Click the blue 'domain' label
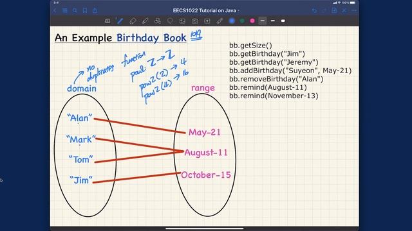The image size is (412, 231). [x=82, y=89]
